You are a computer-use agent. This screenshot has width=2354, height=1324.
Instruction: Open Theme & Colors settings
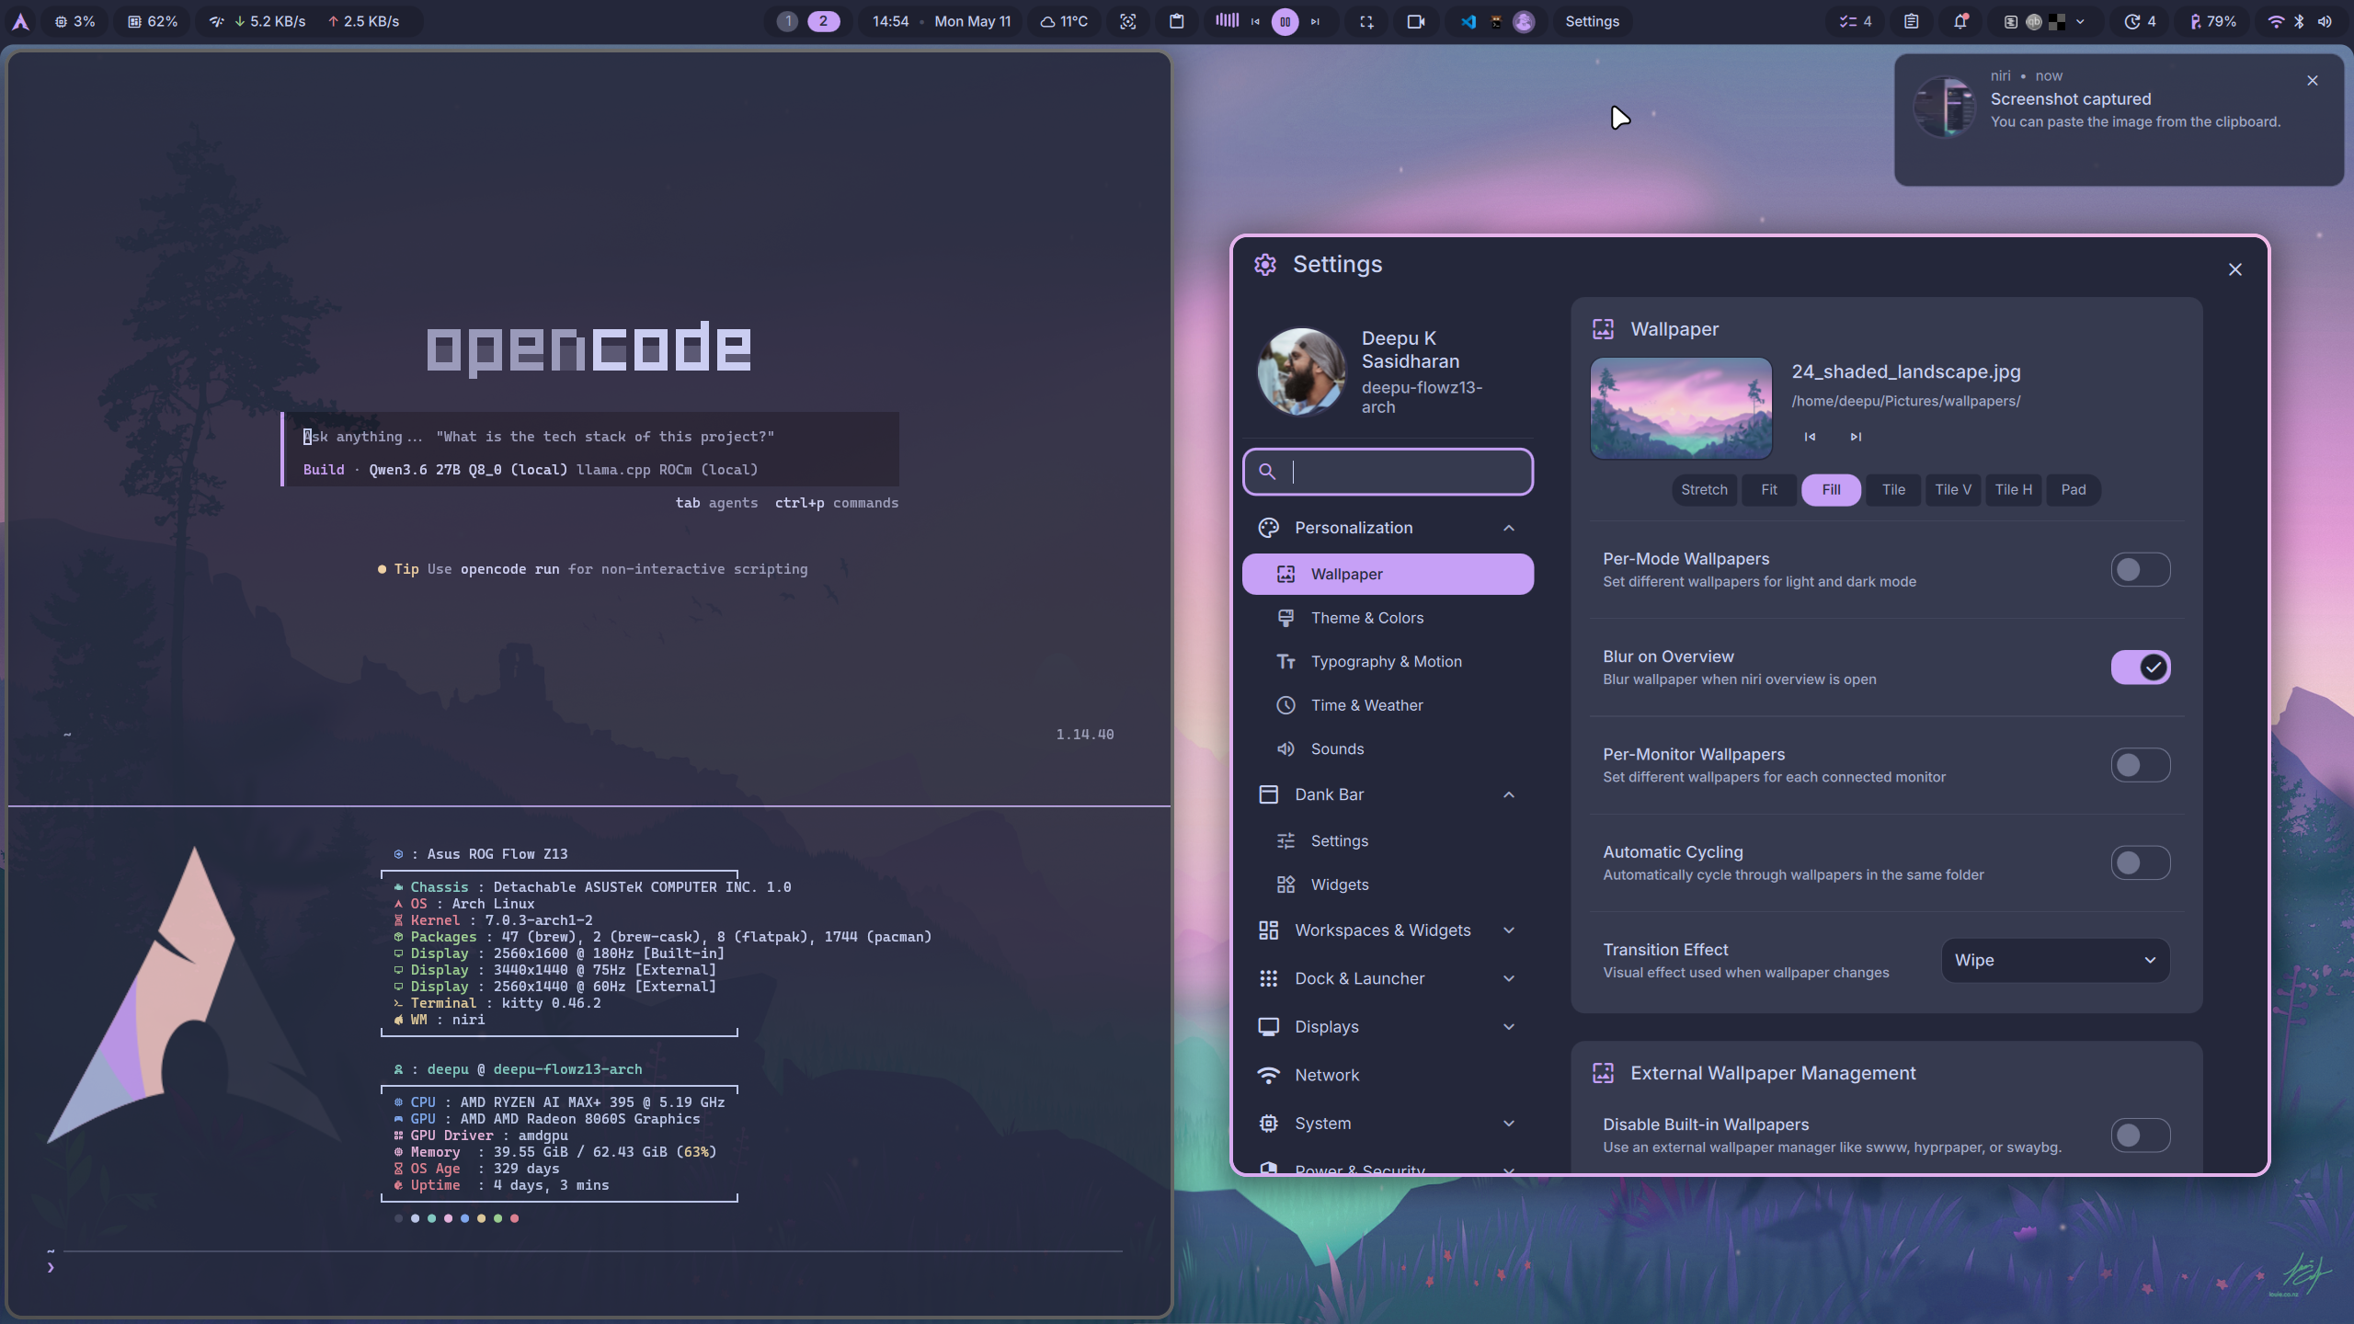[1388, 618]
